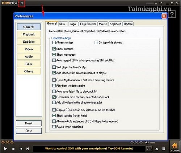Viewport: 181px width, 153px height.
Task: Toggle GOM Player fullscreen icon
Action: tap(161, 3)
